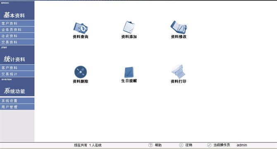
Task: Click the 当前操作员 label
Action: click(222, 145)
